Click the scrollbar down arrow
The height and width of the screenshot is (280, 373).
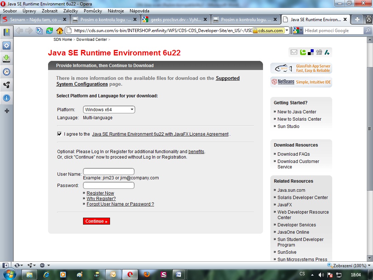tap(370, 258)
